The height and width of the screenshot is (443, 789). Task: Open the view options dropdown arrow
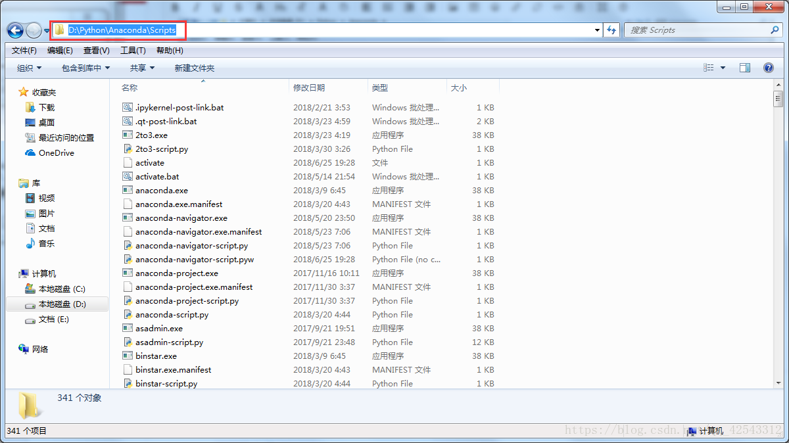(x=723, y=68)
